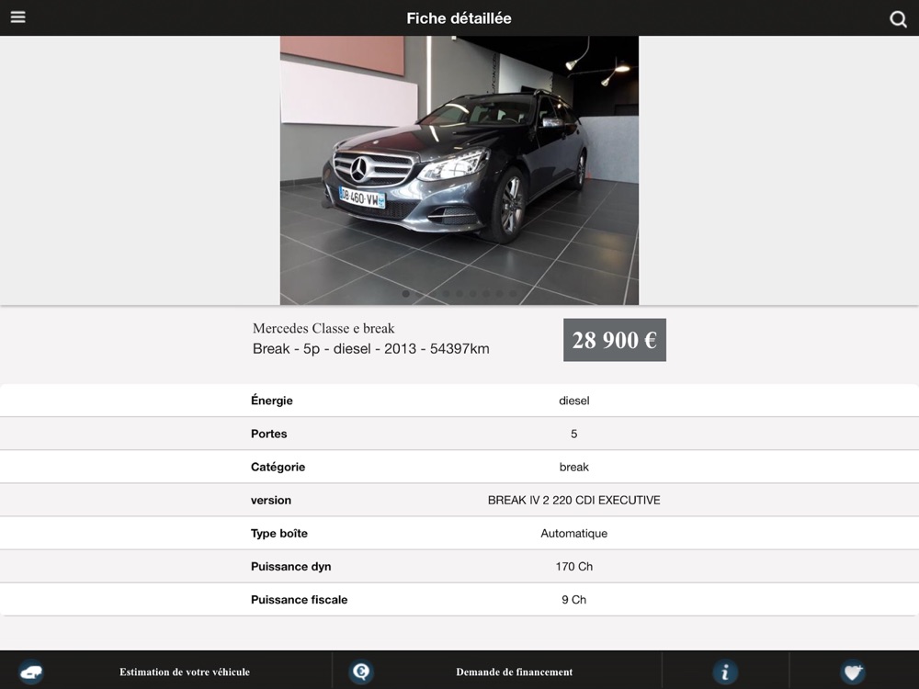The image size is (919, 689).
Task: Select the Puissance fiscale label
Action: [x=299, y=599]
